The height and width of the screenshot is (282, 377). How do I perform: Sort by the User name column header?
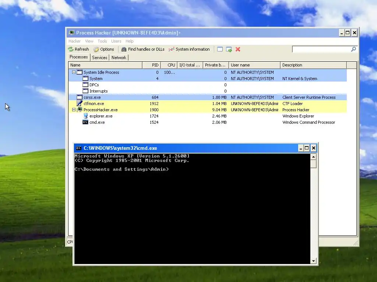pos(255,65)
